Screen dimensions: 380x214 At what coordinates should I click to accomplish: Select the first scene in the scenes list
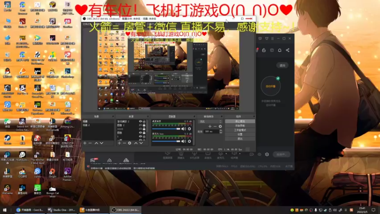coord(98,121)
